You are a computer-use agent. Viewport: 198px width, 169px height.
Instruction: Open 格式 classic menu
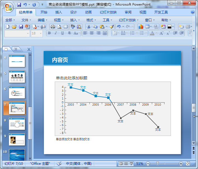(91, 20)
